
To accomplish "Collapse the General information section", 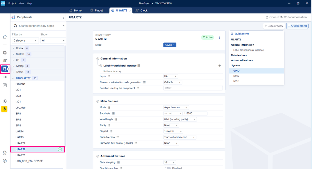I will click(x=98, y=59).
